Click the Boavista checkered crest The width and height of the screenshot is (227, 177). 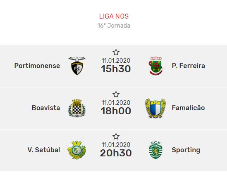coord(77,108)
